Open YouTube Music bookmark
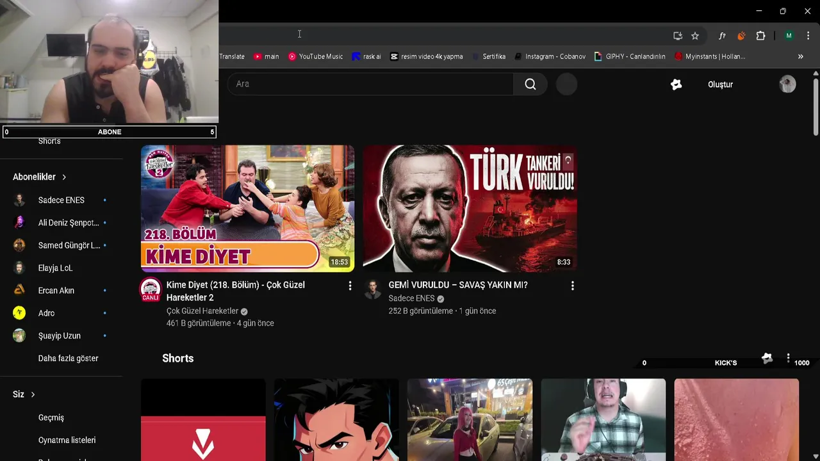820x461 pixels. [315, 56]
